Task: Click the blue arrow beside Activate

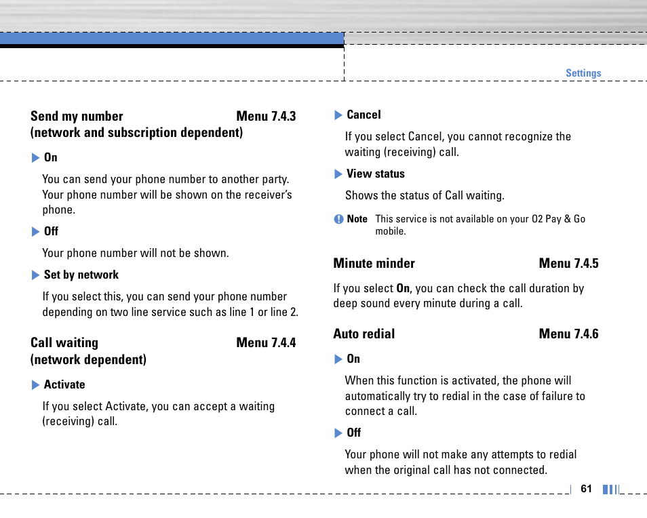Action: tap(35, 385)
